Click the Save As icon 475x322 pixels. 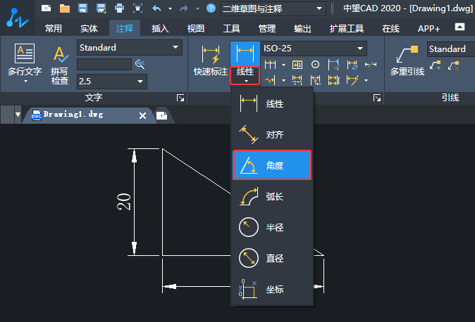click(101, 8)
